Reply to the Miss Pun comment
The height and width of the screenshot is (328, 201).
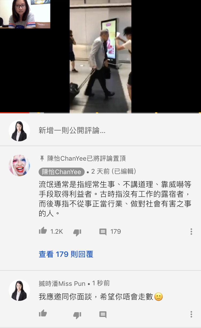pyautogui.click(x=103, y=315)
